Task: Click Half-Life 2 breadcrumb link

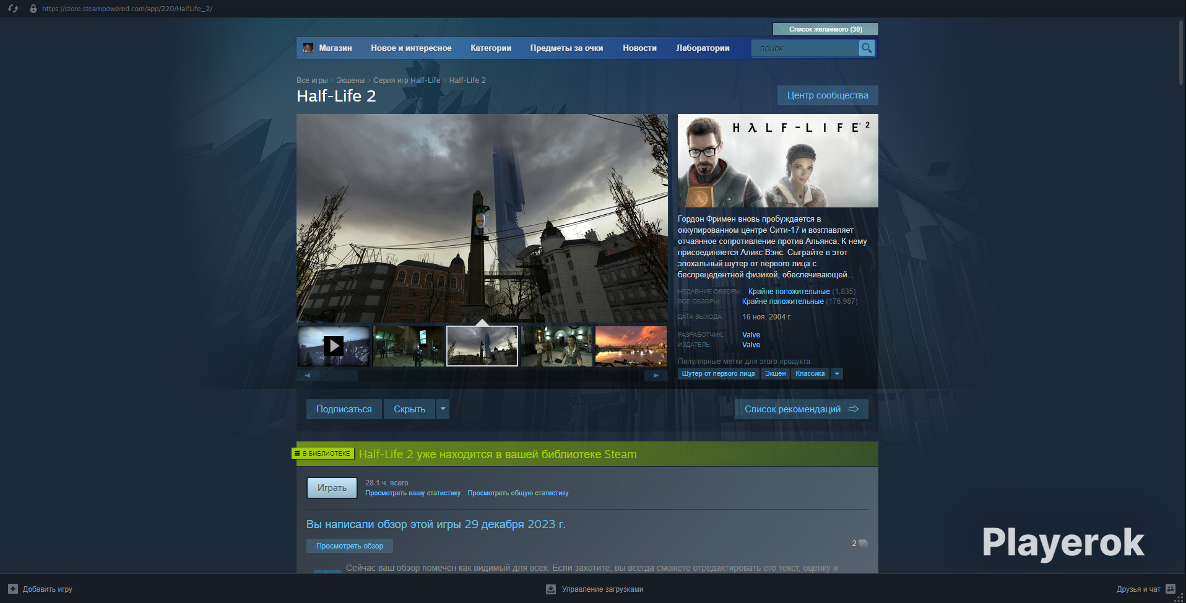Action: [467, 80]
